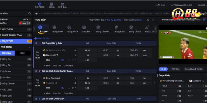Bet Hòa draw at 6.85
The image size is (207, 103).
point(87,60)
